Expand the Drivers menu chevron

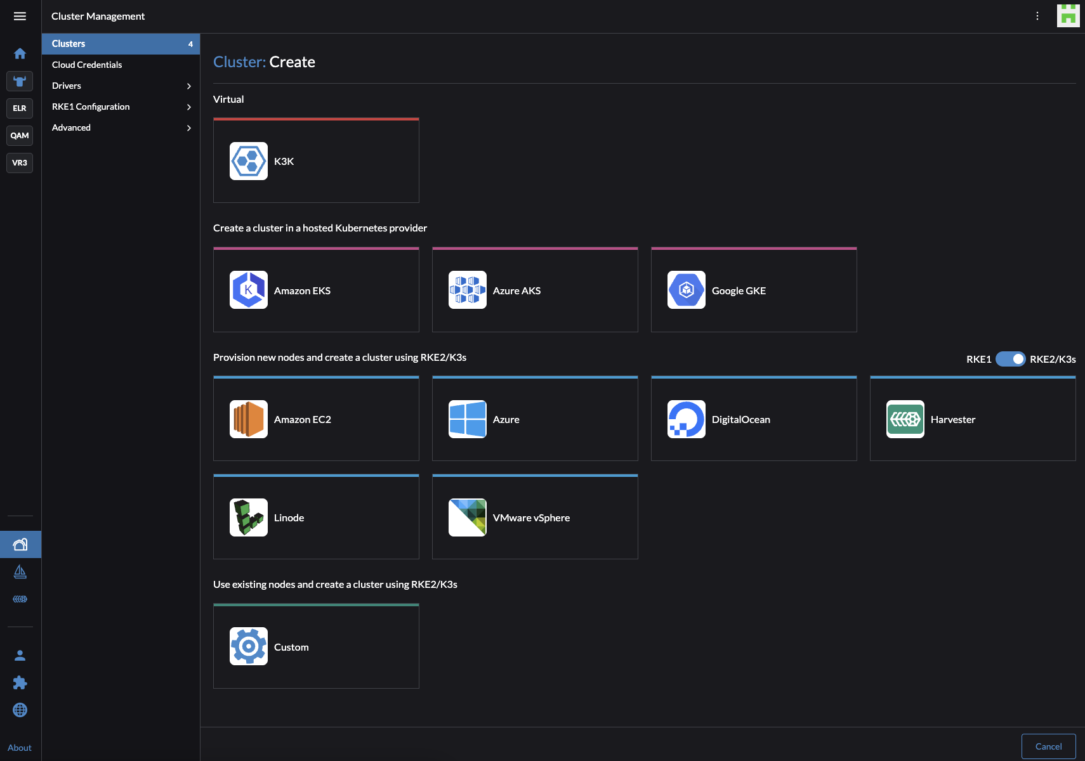pos(188,86)
